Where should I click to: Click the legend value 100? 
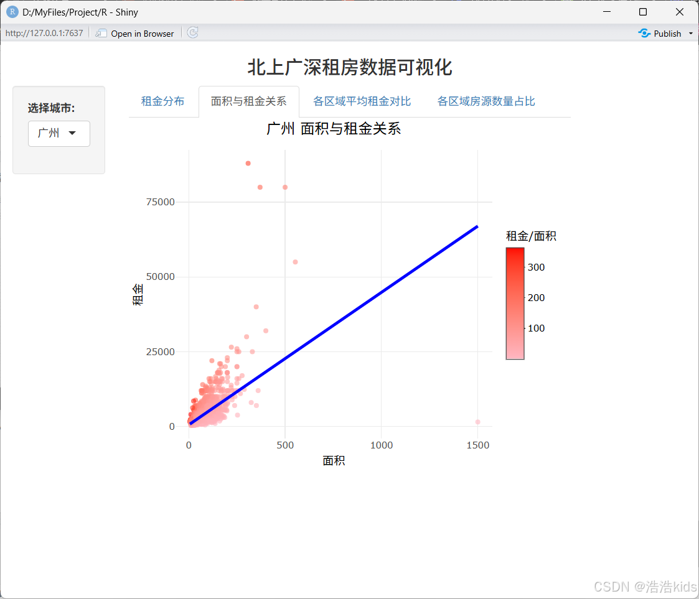[537, 328]
